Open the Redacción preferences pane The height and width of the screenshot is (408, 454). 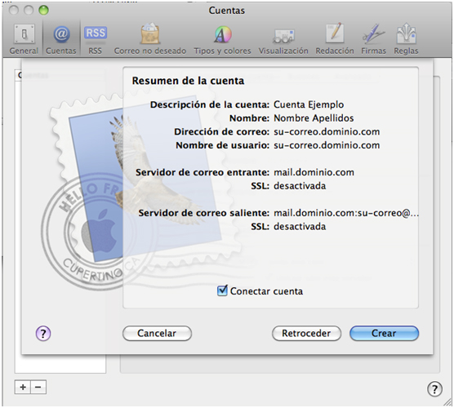tap(335, 39)
